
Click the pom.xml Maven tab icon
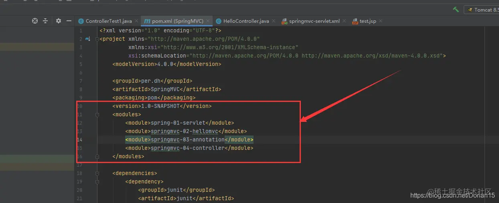click(147, 21)
